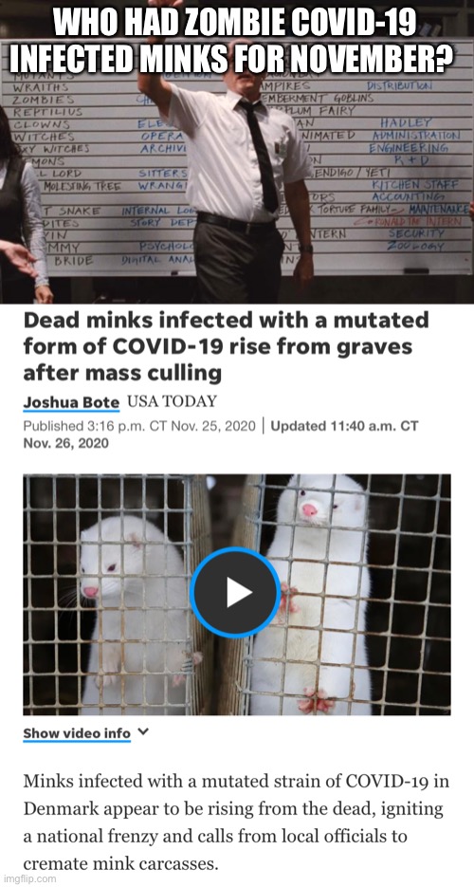The height and width of the screenshot is (887, 474).
Task: Select the ZOMBIES entry on the whiteboard
Action: click(38, 99)
